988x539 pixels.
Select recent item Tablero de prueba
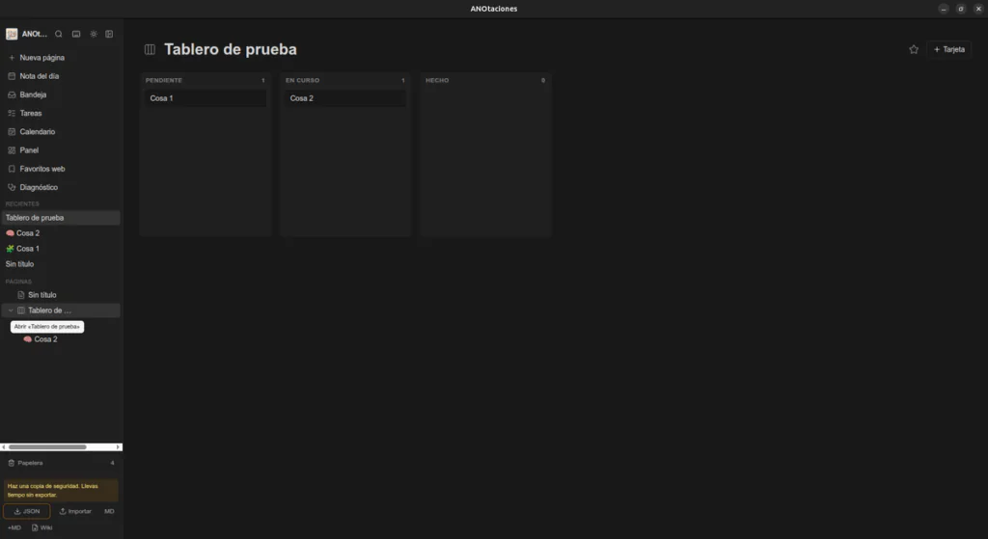point(61,218)
